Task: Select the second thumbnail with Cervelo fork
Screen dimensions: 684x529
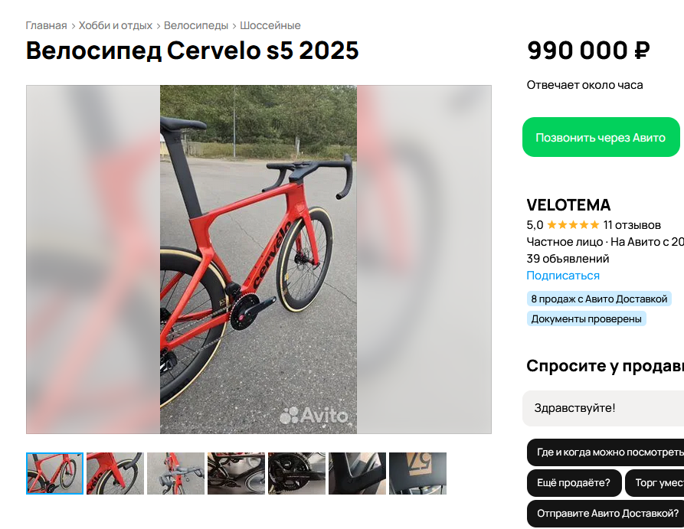Action: [115, 473]
